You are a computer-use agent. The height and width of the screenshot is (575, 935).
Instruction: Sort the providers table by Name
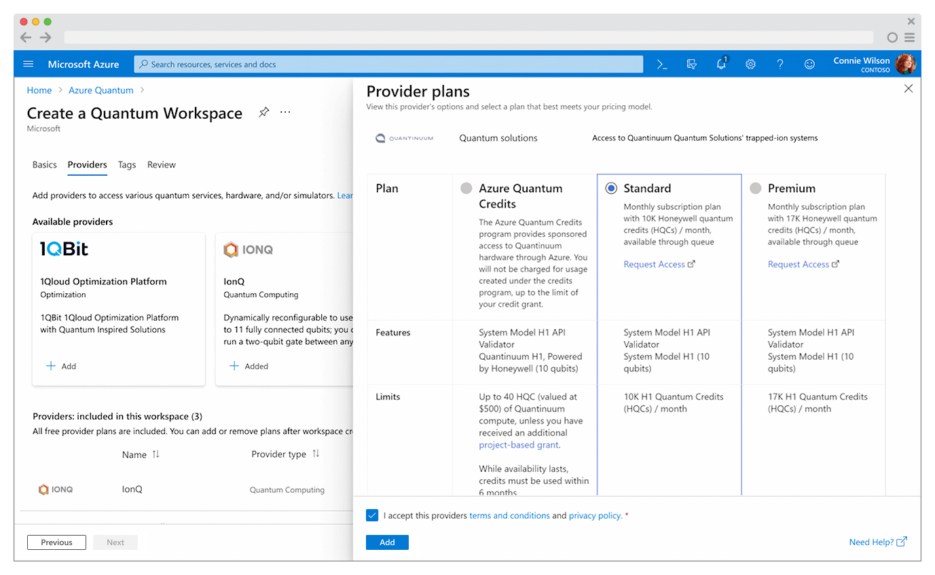156,454
